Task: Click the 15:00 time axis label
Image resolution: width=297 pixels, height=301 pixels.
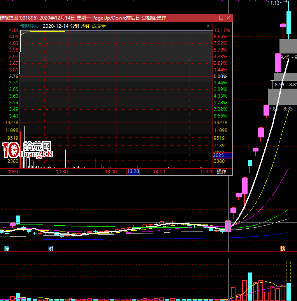Action: click(x=206, y=172)
